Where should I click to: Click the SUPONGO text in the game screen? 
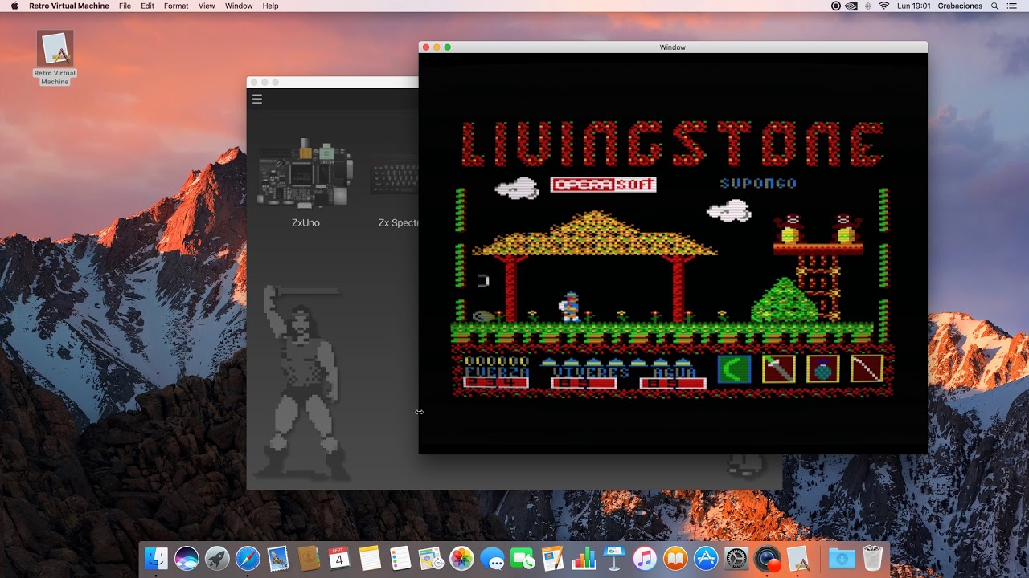pos(758,183)
